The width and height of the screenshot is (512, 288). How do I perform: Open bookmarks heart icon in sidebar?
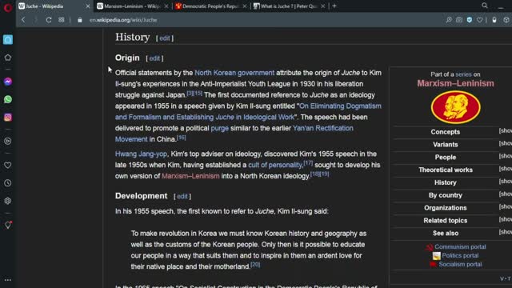tap(8, 166)
